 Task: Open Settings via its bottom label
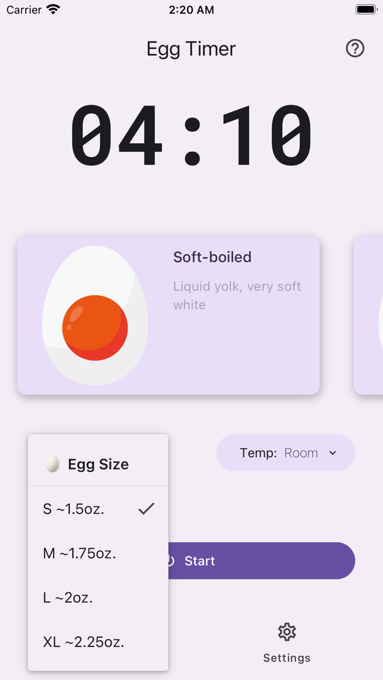click(286, 658)
